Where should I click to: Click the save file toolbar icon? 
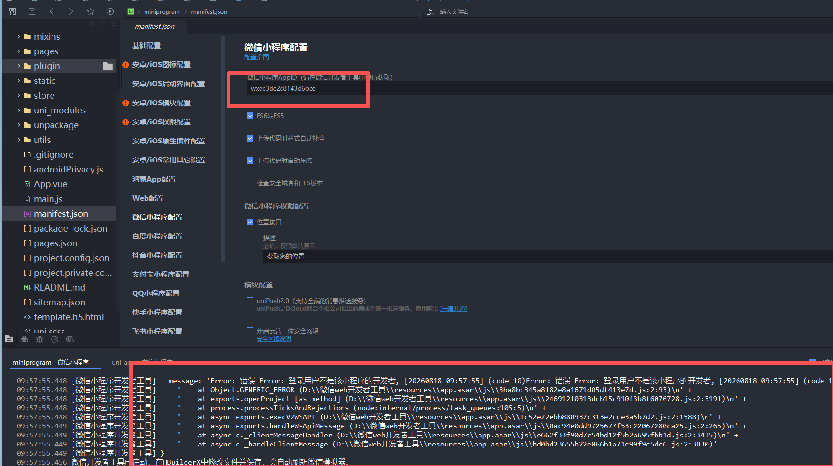tap(32, 11)
